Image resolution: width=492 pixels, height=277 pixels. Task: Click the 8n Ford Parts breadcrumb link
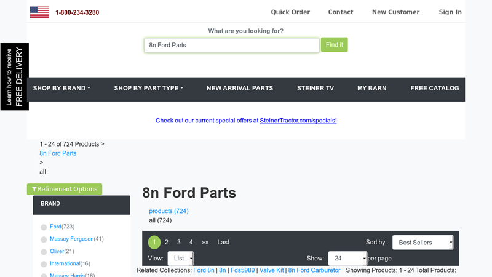[x=58, y=153]
